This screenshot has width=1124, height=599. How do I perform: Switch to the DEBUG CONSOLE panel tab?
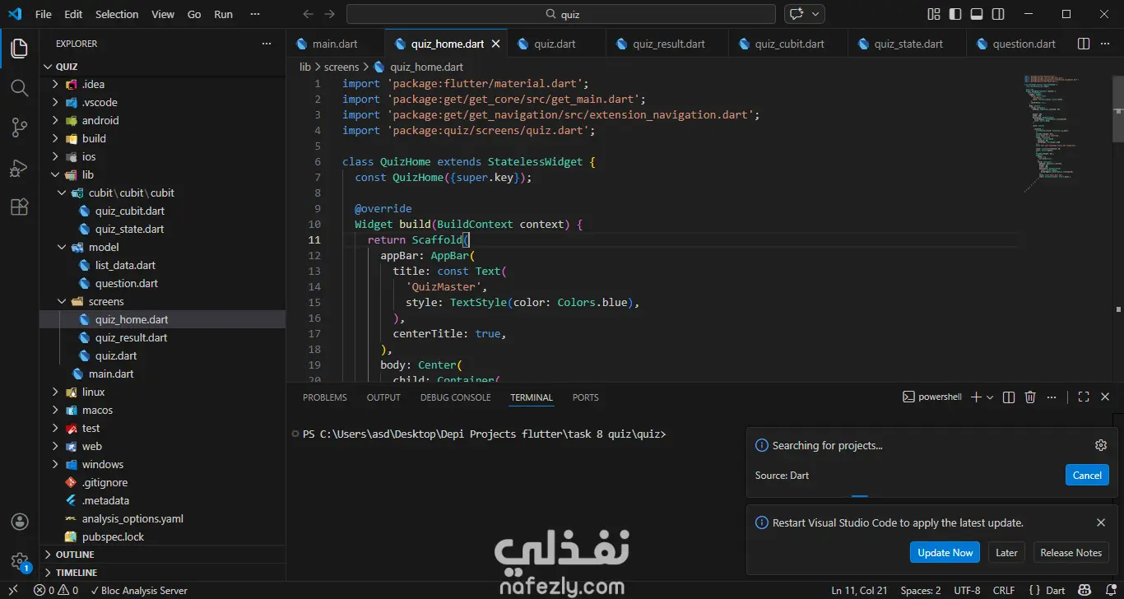tap(455, 397)
